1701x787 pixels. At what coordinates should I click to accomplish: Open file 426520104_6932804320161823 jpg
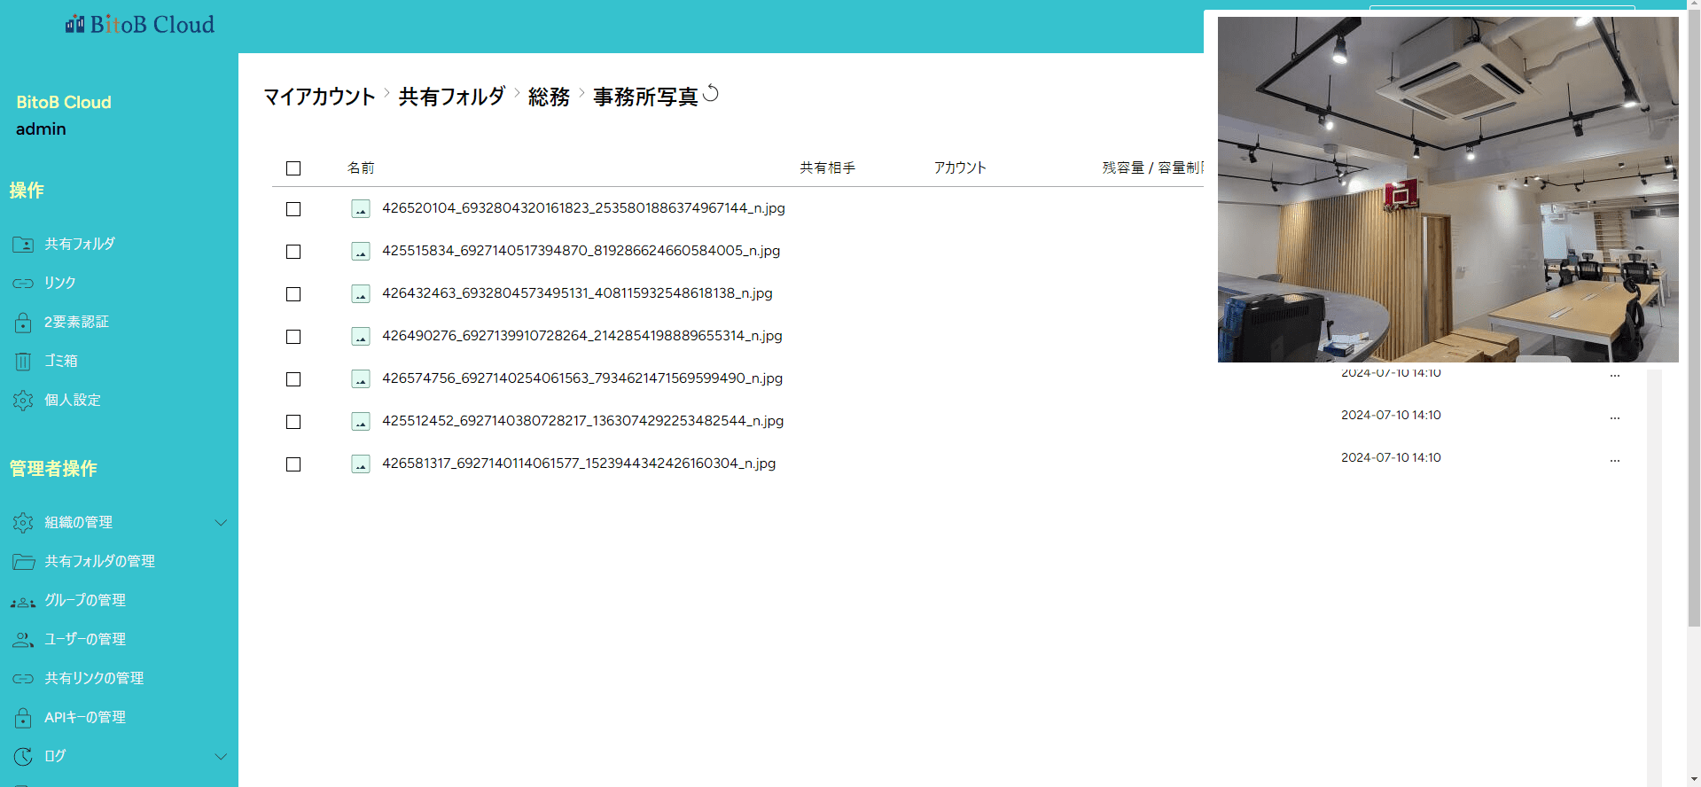pyautogui.click(x=583, y=208)
